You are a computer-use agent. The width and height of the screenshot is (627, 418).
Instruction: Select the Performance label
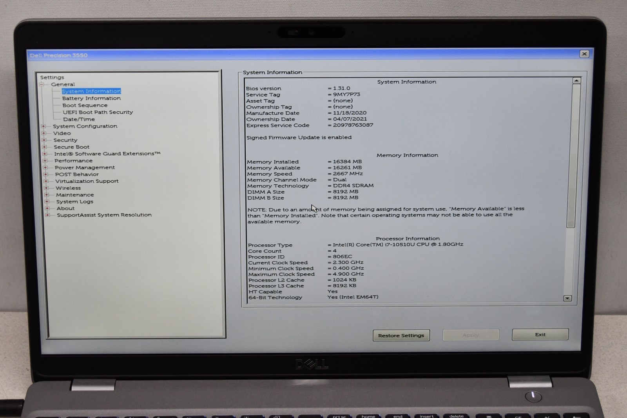point(74,161)
